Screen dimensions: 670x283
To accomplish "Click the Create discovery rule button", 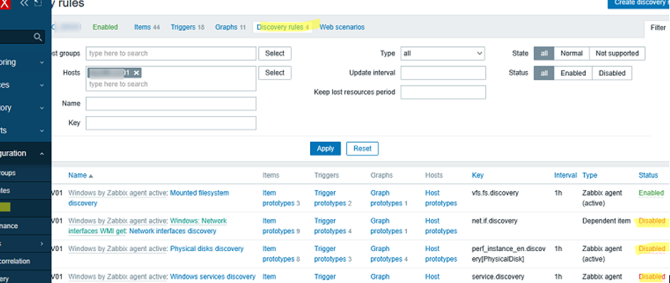I will pos(639,4).
